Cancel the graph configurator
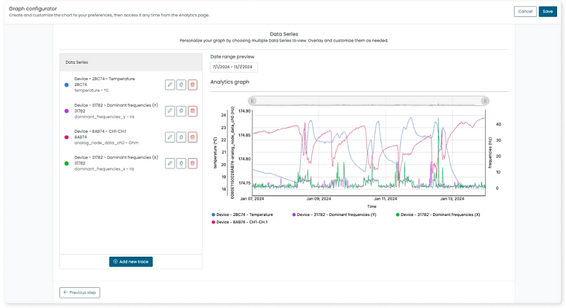Viewport: 566px width, 308px height. click(x=525, y=12)
